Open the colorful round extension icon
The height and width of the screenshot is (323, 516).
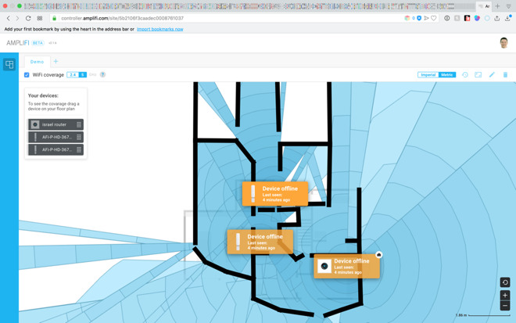tap(477, 19)
